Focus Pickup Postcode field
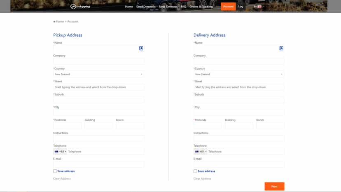This screenshot has width=341, height=192. (x=67, y=126)
